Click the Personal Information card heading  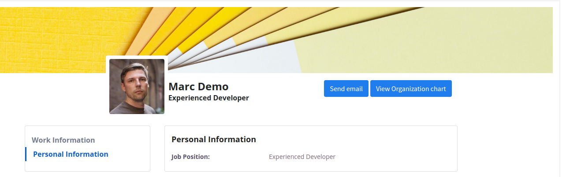pyautogui.click(x=213, y=139)
